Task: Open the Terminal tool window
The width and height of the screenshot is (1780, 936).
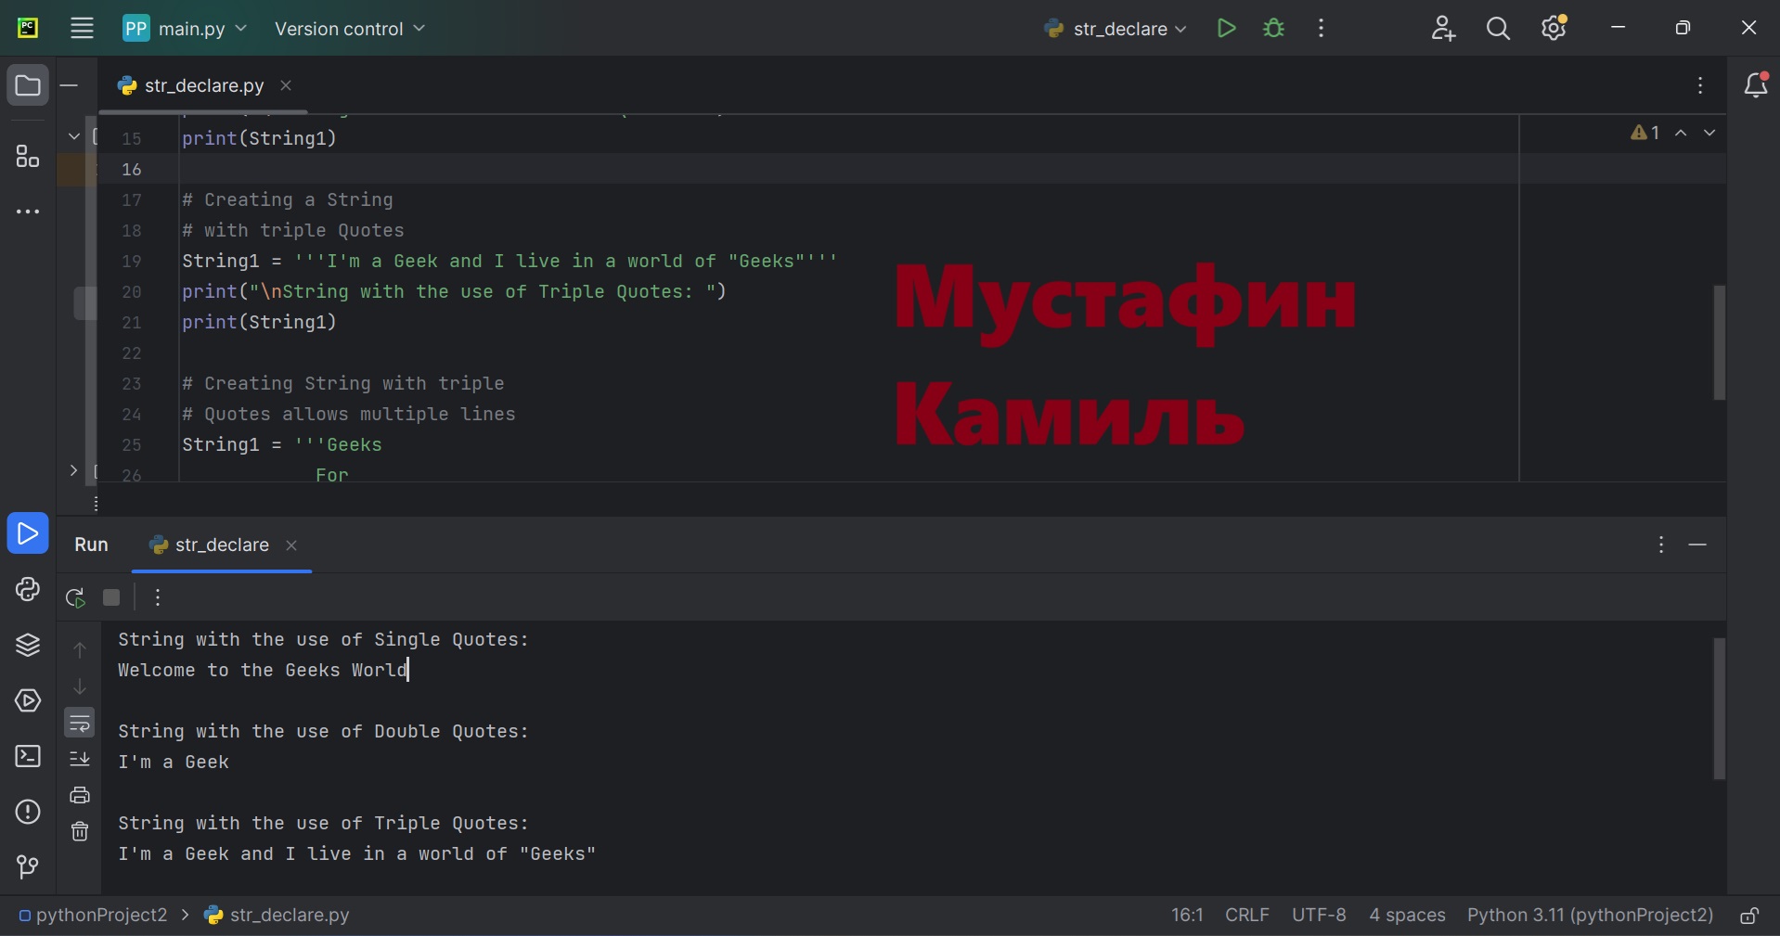Action: 28,757
